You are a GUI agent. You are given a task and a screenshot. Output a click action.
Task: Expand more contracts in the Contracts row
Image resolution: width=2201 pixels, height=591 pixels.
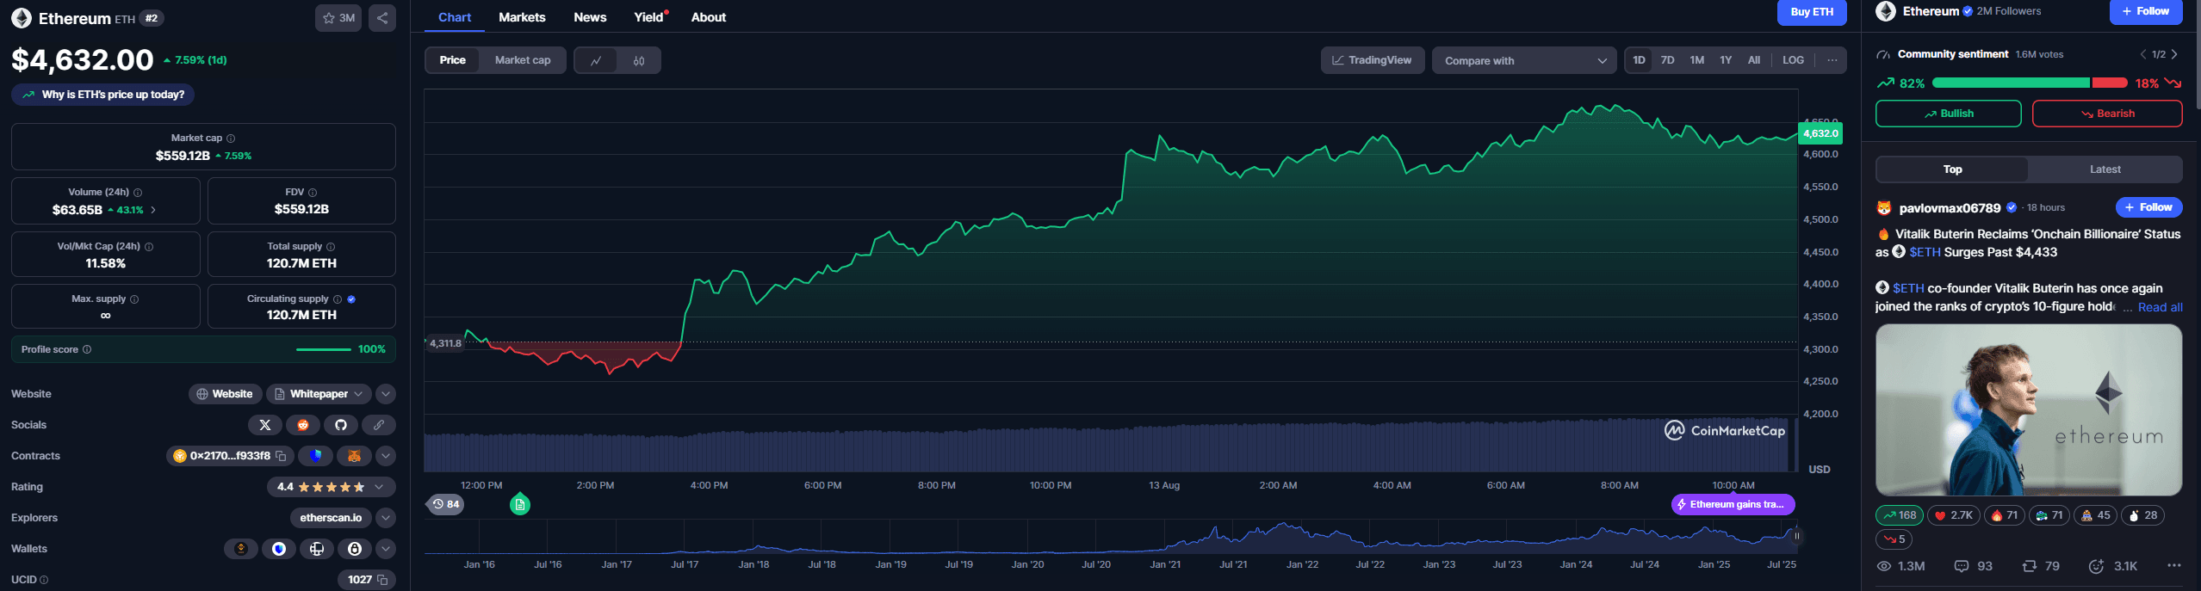click(x=386, y=456)
